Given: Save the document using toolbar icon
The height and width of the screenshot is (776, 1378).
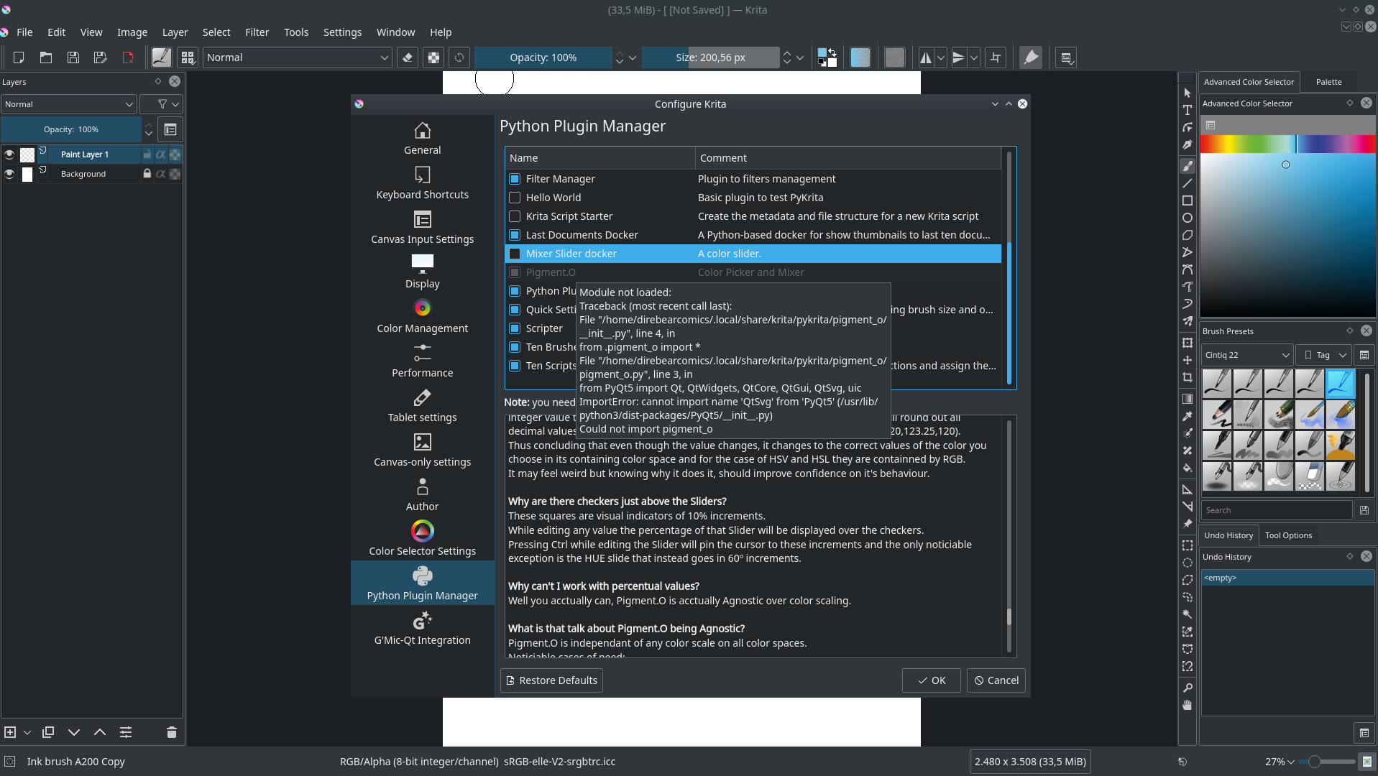Looking at the screenshot, I should (x=73, y=57).
